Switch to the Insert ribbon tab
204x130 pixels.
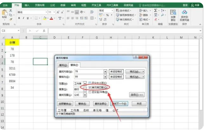(x=27, y=5)
